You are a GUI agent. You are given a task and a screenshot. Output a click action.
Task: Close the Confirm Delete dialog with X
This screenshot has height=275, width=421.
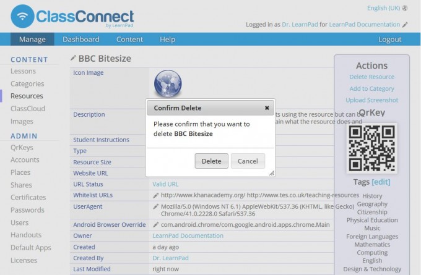[267, 108]
